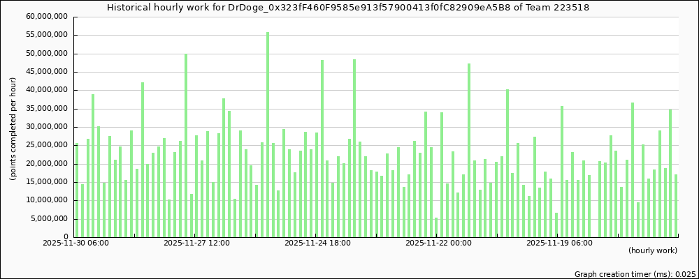
Task: Select the shortest green bar in the chart
Action: click(x=436, y=227)
